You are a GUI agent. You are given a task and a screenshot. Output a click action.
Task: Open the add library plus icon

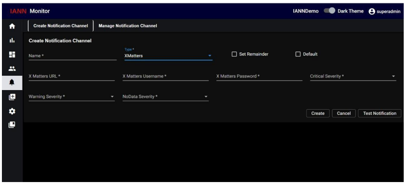pyautogui.click(x=12, y=97)
